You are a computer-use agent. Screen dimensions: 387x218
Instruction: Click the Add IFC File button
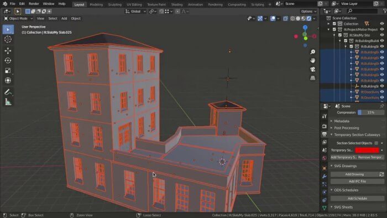tap(357, 181)
